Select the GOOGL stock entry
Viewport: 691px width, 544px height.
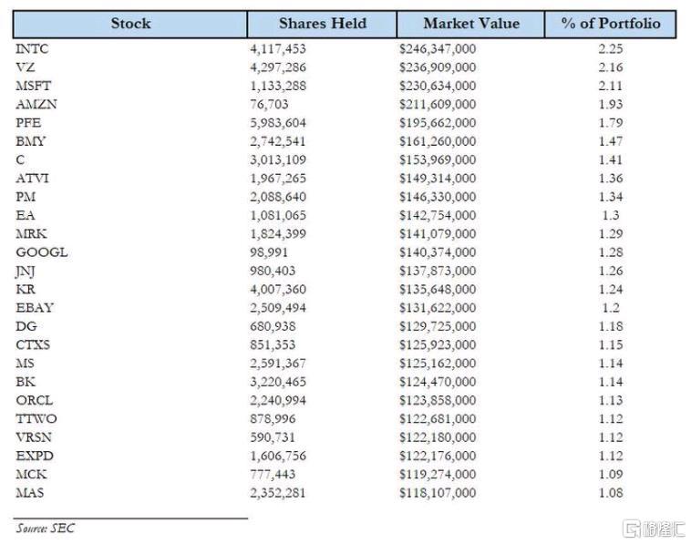click(42, 252)
